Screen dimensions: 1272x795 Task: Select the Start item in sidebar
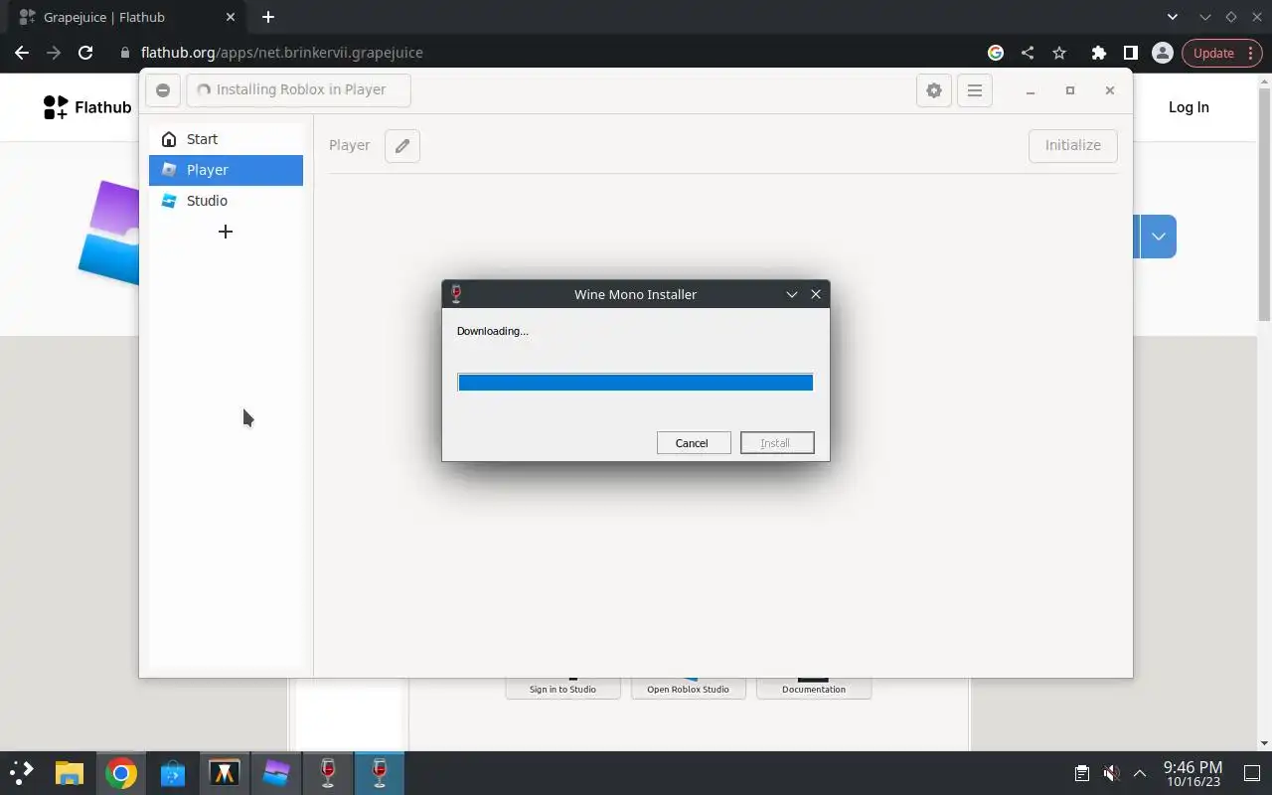(226, 139)
